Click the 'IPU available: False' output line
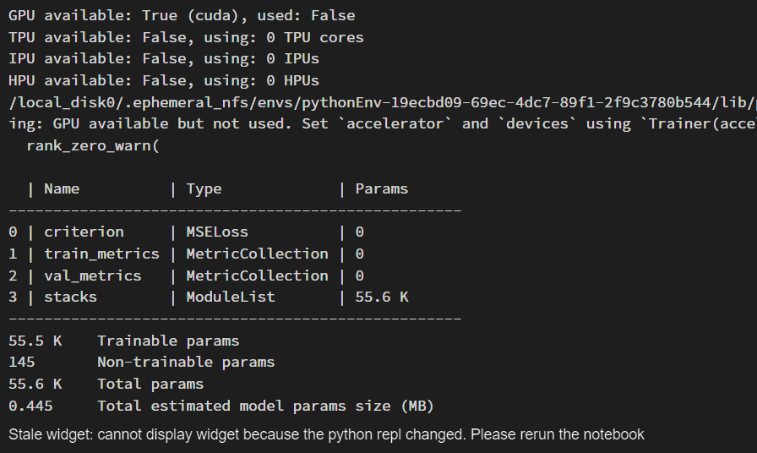The height and width of the screenshot is (453, 757). (164, 59)
